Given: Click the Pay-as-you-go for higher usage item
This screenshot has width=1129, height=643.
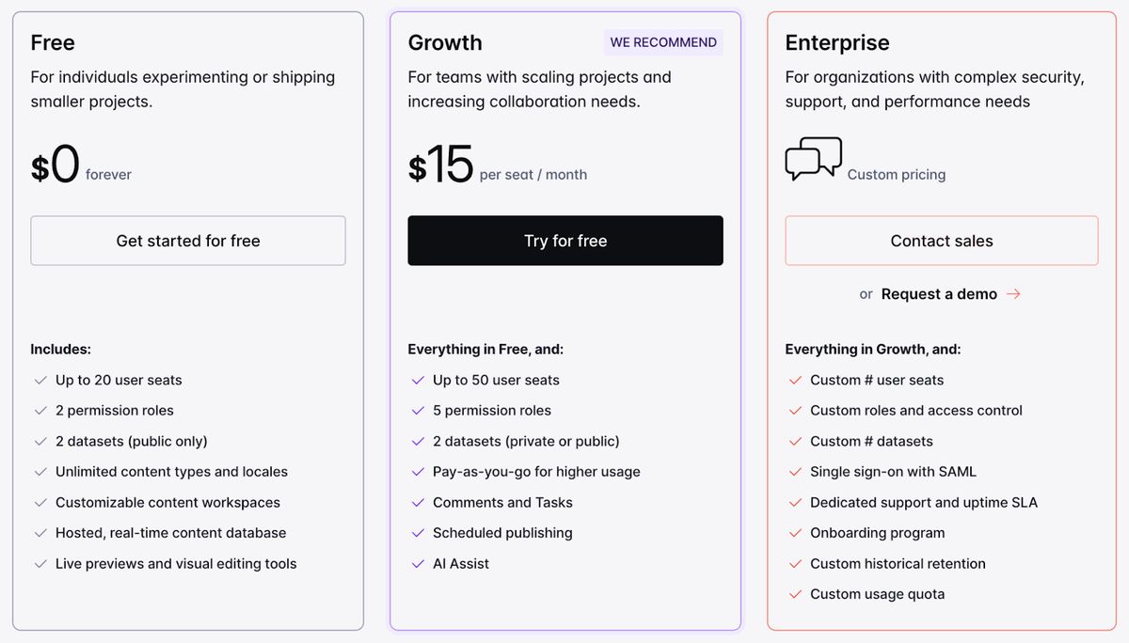Looking at the screenshot, I should pos(536,472).
